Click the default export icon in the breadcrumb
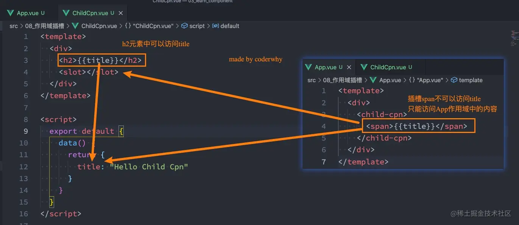Image resolution: width=519 pixels, height=225 pixels. click(215, 26)
